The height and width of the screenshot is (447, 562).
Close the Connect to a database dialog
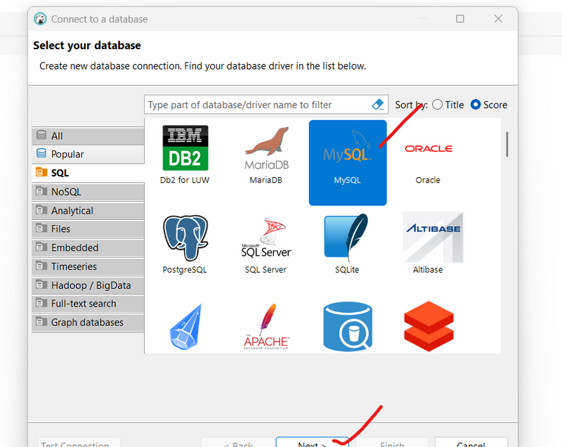point(498,19)
